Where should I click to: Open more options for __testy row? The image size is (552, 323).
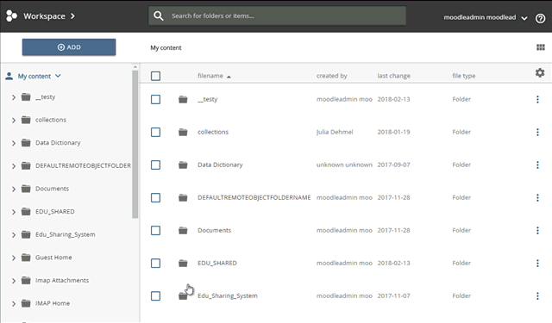point(537,99)
